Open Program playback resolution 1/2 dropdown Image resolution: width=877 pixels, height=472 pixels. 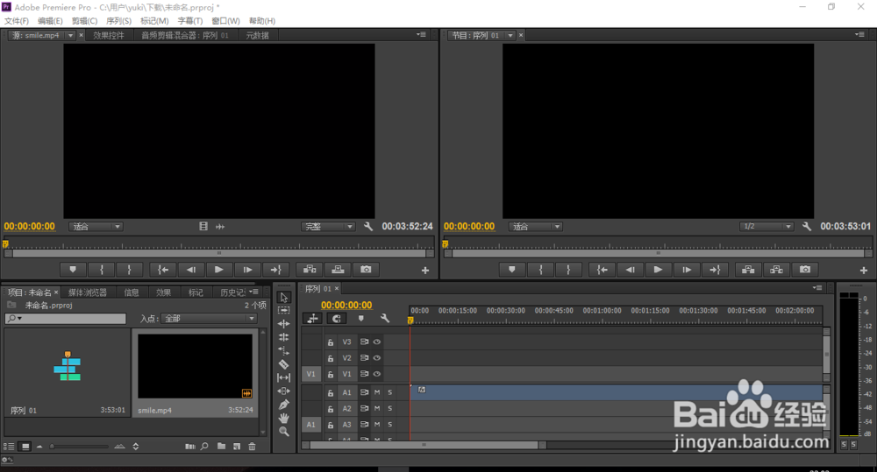tap(766, 226)
